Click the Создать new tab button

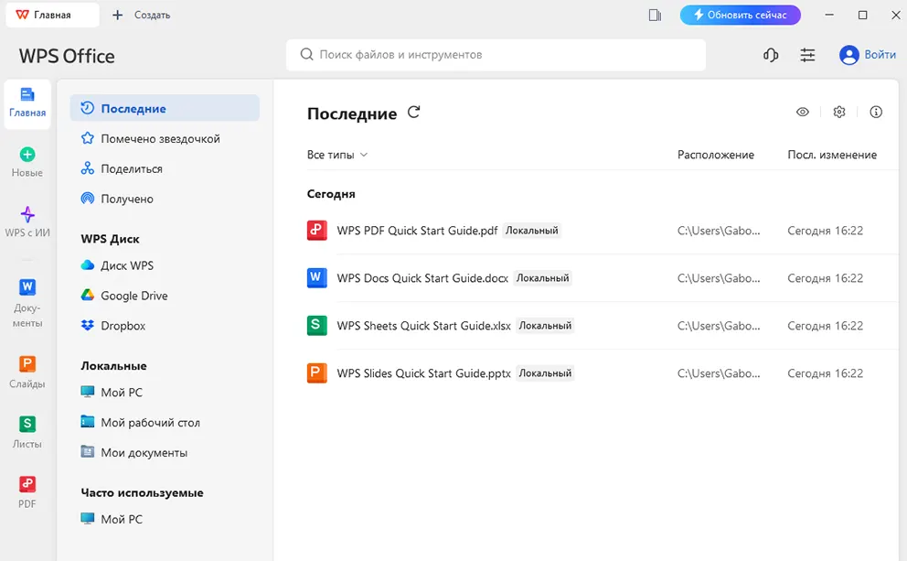pos(141,15)
